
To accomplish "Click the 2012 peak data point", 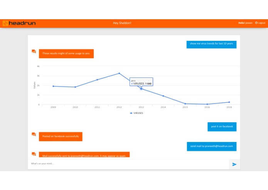I will (119, 73).
